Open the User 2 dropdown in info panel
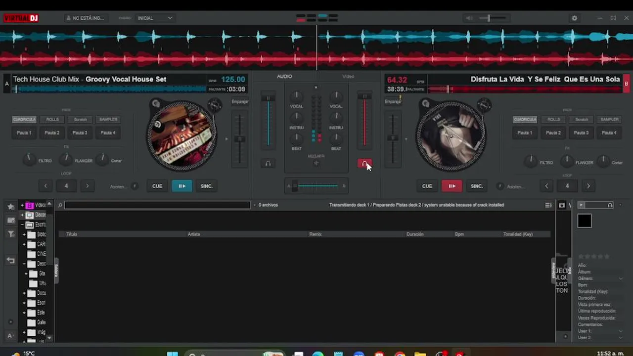 coord(621,337)
